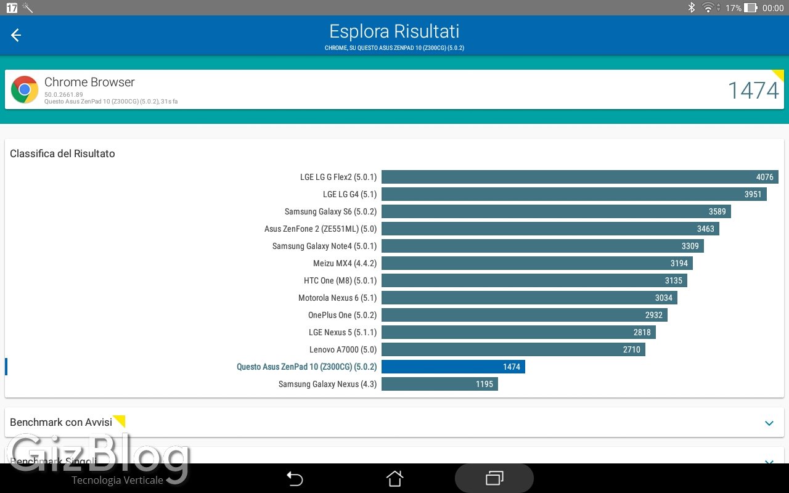The height and width of the screenshot is (493, 789).
Task: Tap the battery status icon
Action: pyautogui.click(x=750, y=8)
